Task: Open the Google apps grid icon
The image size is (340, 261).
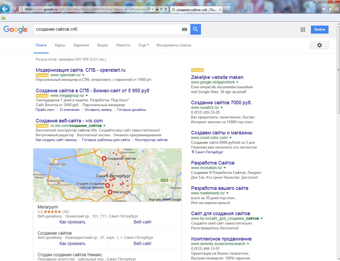Action: point(303,30)
